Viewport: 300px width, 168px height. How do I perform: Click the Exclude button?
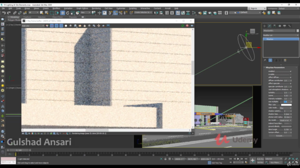280,136
